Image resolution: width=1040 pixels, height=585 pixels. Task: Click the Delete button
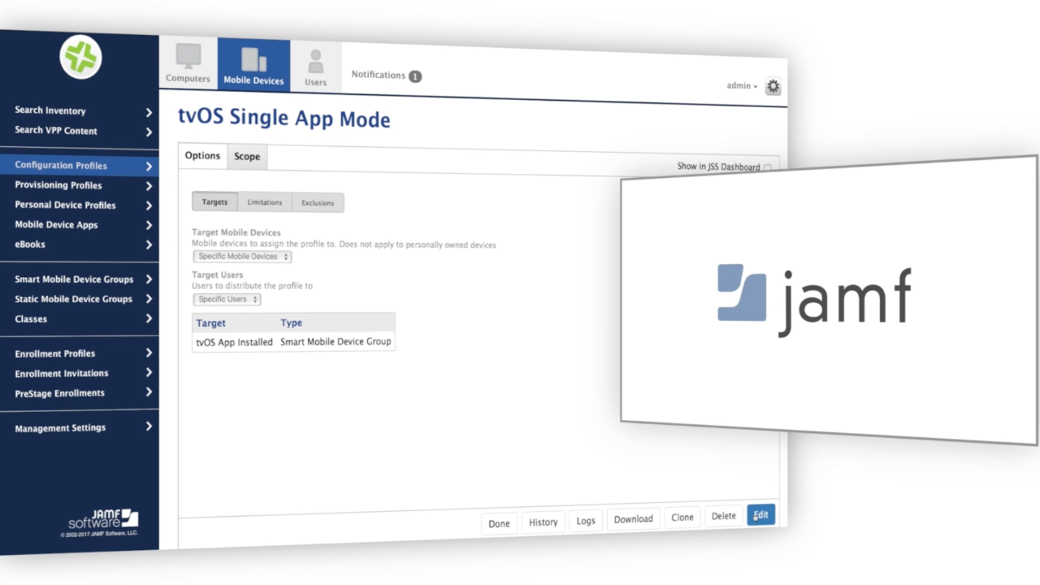[x=724, y=516]
